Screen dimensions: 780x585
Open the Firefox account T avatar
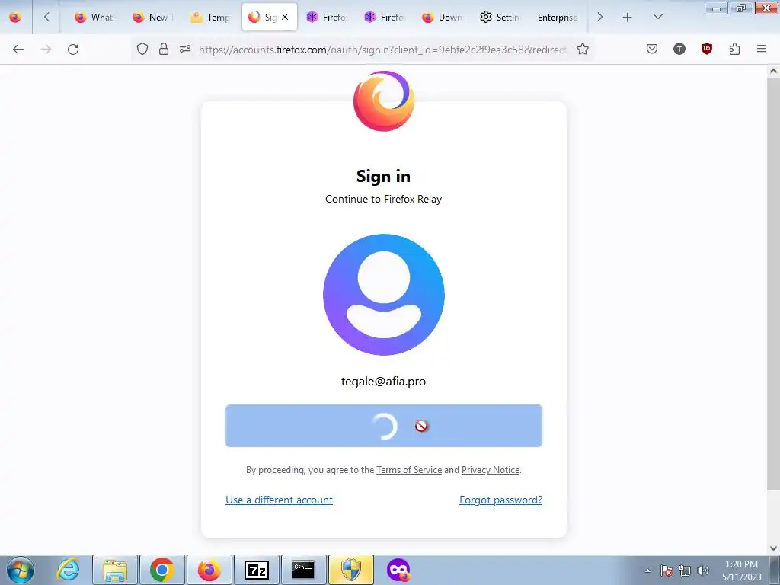tap(679, 50)
